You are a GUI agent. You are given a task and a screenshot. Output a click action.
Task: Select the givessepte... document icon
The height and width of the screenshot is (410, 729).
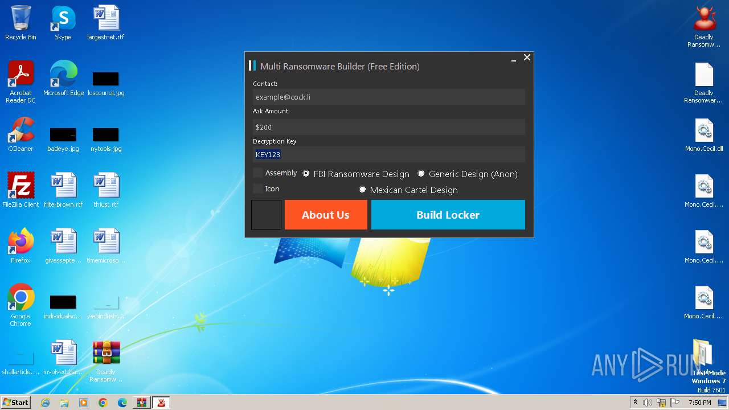63,246
